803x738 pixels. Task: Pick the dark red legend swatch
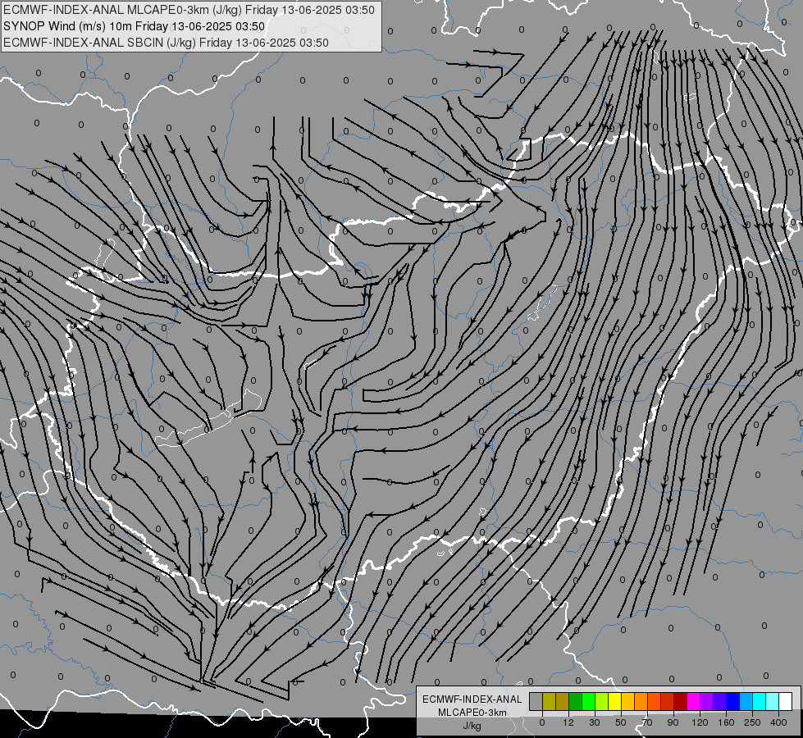(681, 701)
